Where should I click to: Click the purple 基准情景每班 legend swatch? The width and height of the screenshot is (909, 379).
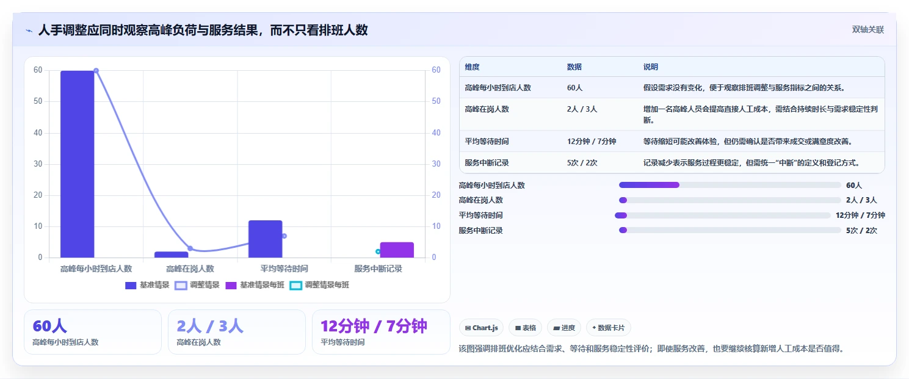pos(231,285)
